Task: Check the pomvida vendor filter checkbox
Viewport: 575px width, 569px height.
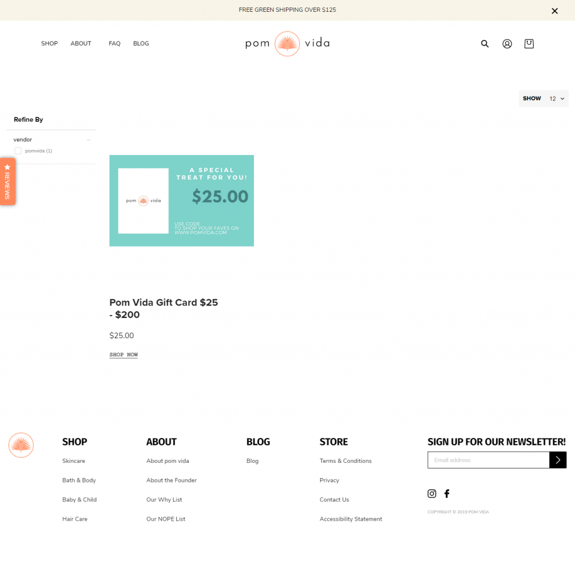Action: pyautogui.click(x=17, y=151)
